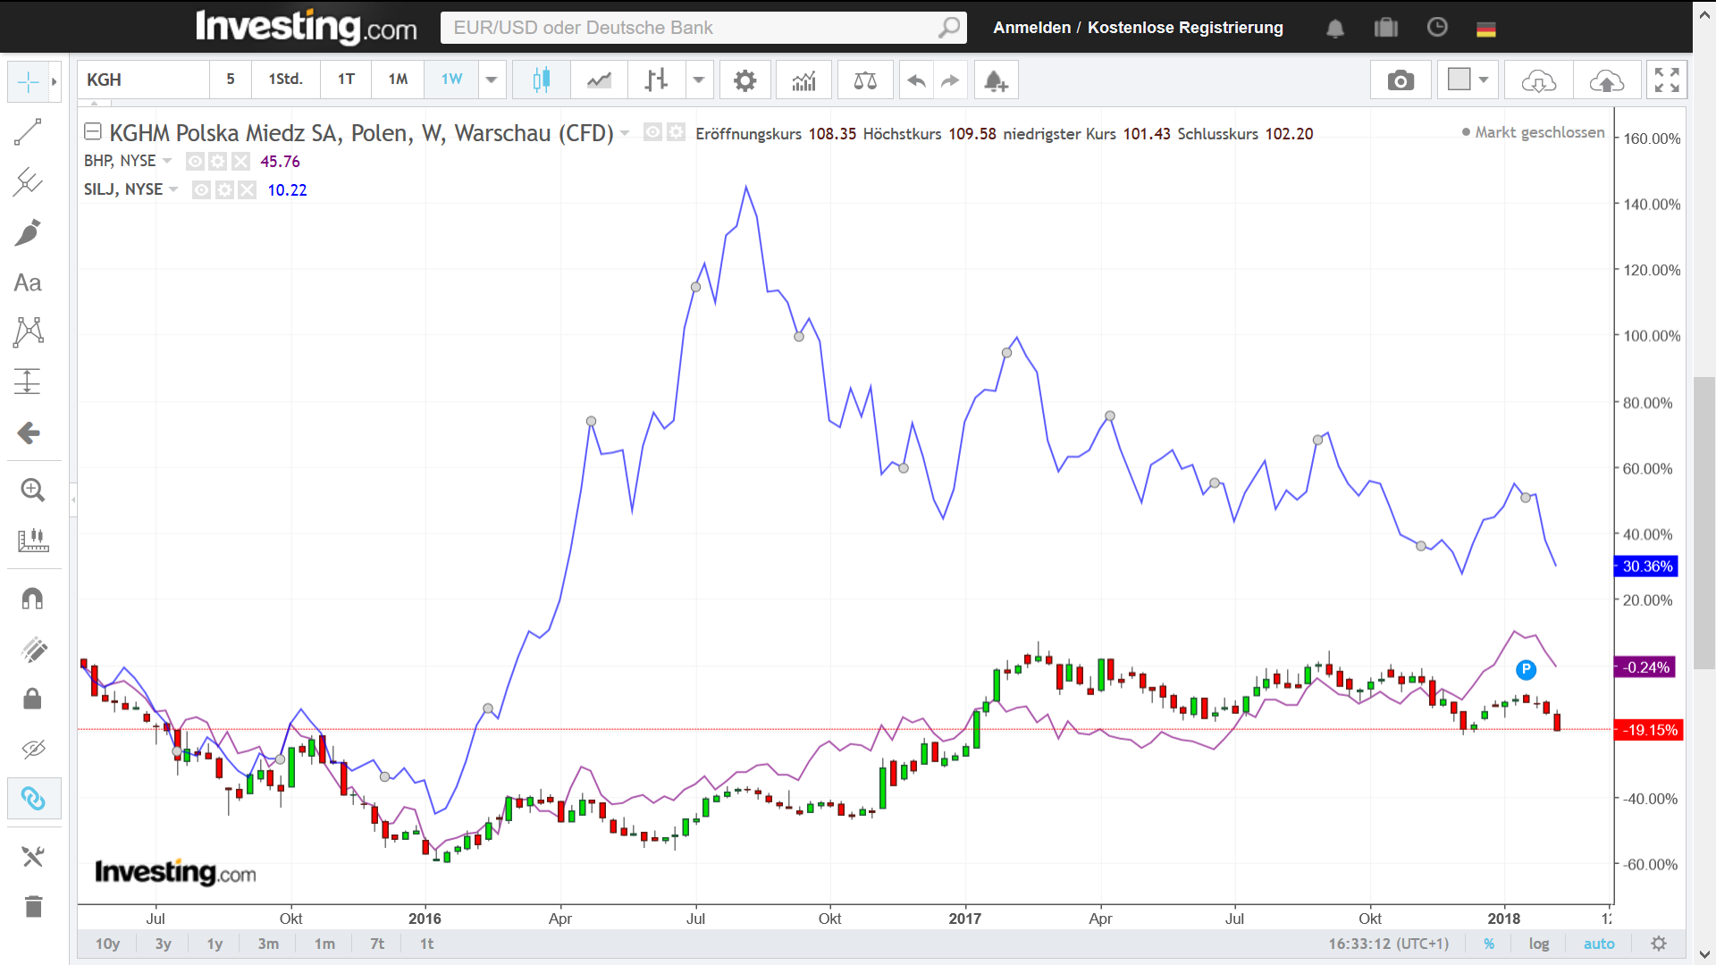1716x965 pixels.
Task: Expand the timeframe interval dropdown arrow
Action: click(x=492, y=80)
